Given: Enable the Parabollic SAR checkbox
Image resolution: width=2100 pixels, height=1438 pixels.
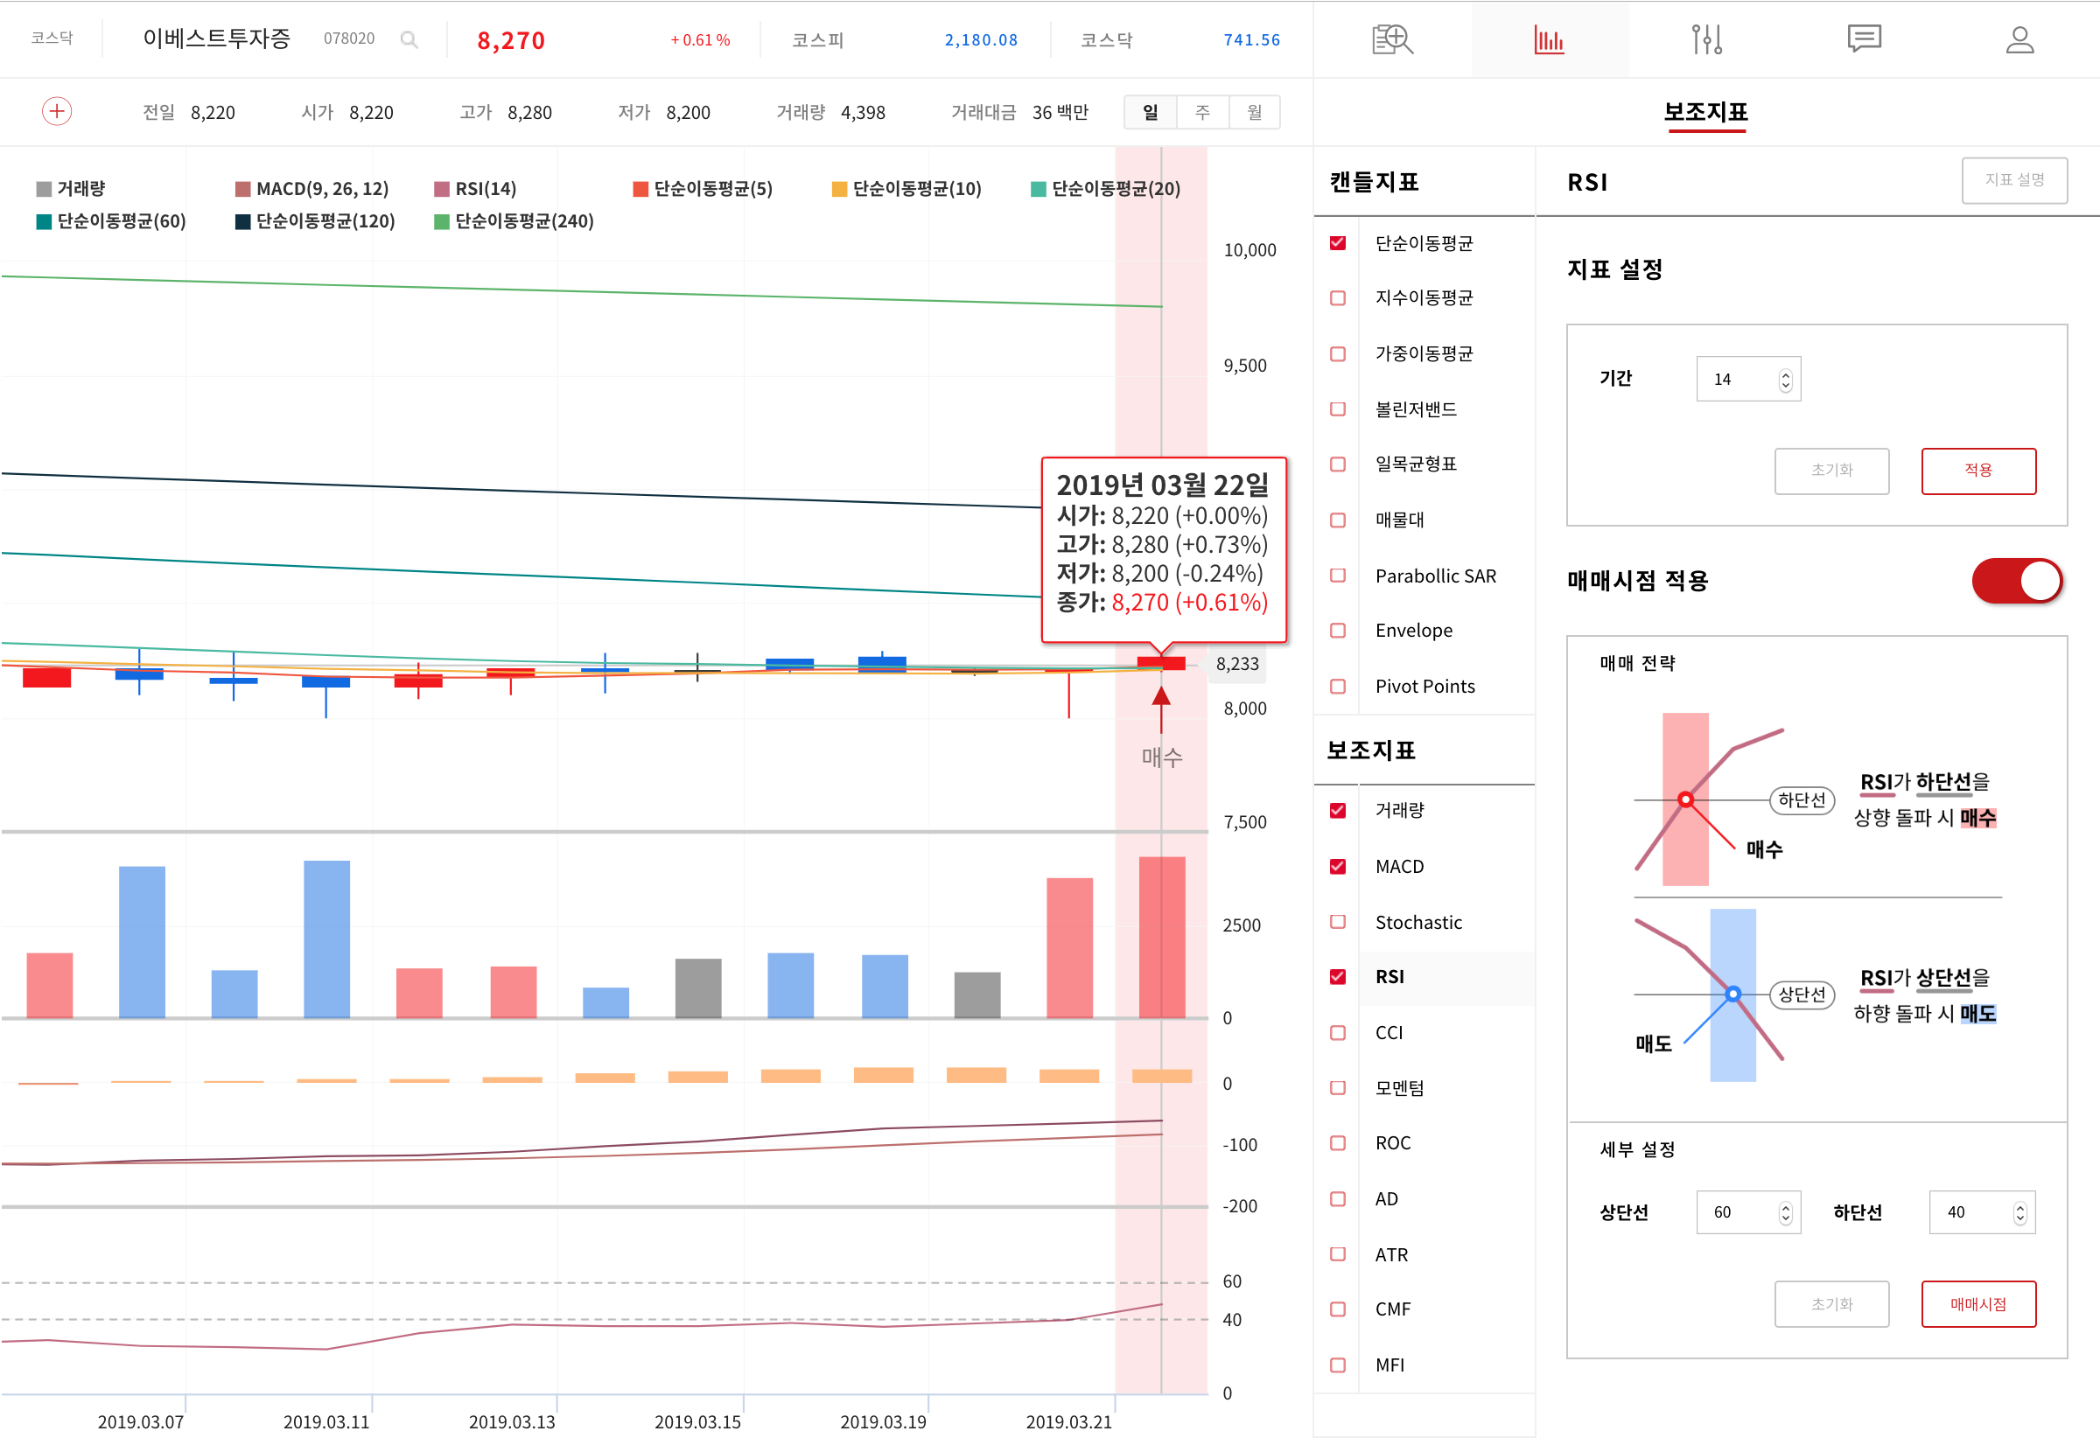Looking at the screenshot, I should 1338,576.
